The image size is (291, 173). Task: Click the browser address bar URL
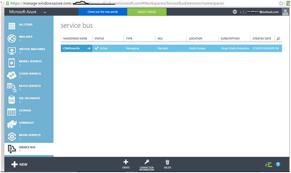[x=117, y=3]
